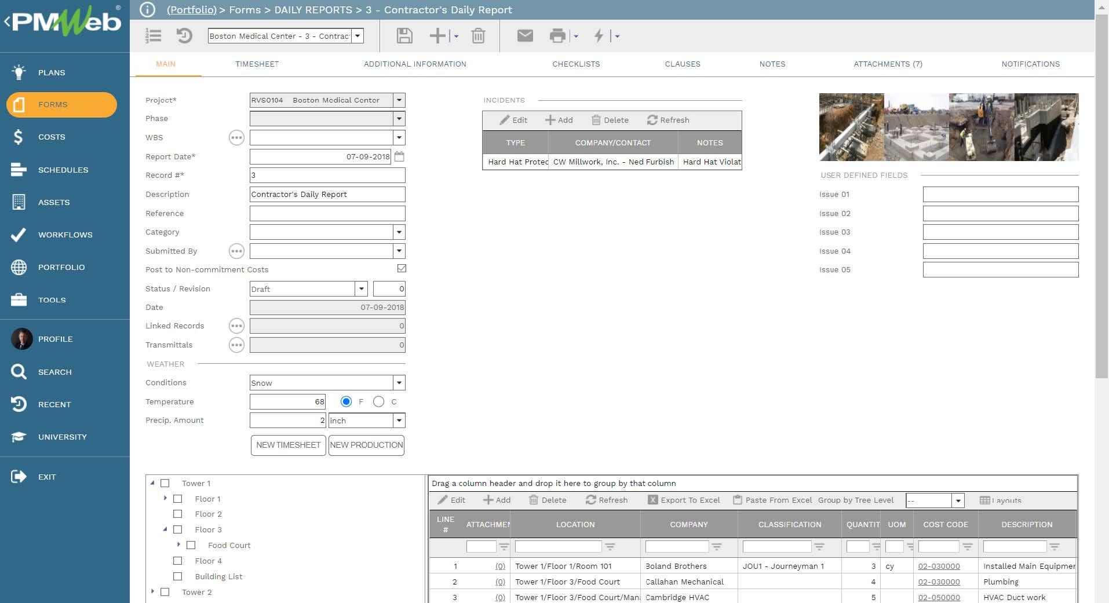Click Submitted By ellipsis lookup button
The height and width of the screenshot is (603, 1109).
coord(236,251)
